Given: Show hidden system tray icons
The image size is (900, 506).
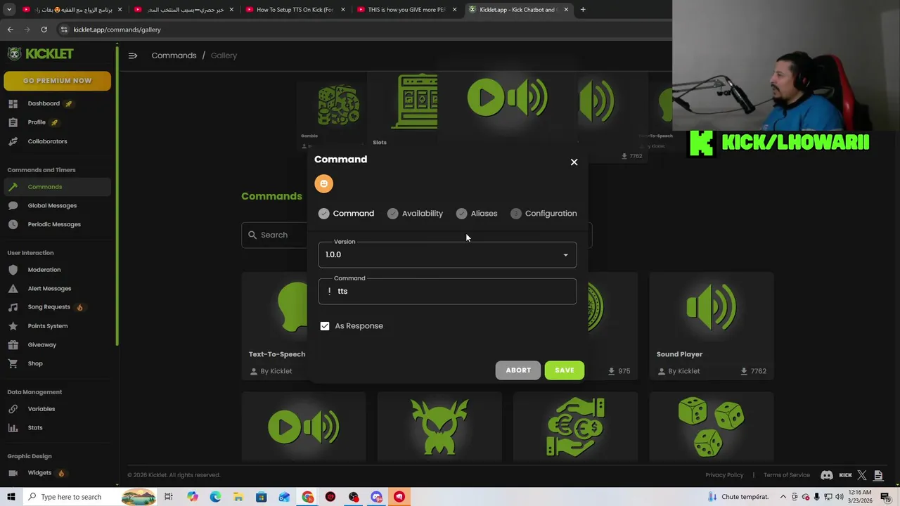Looking at the screenshot, I should [x=783, y=497].
